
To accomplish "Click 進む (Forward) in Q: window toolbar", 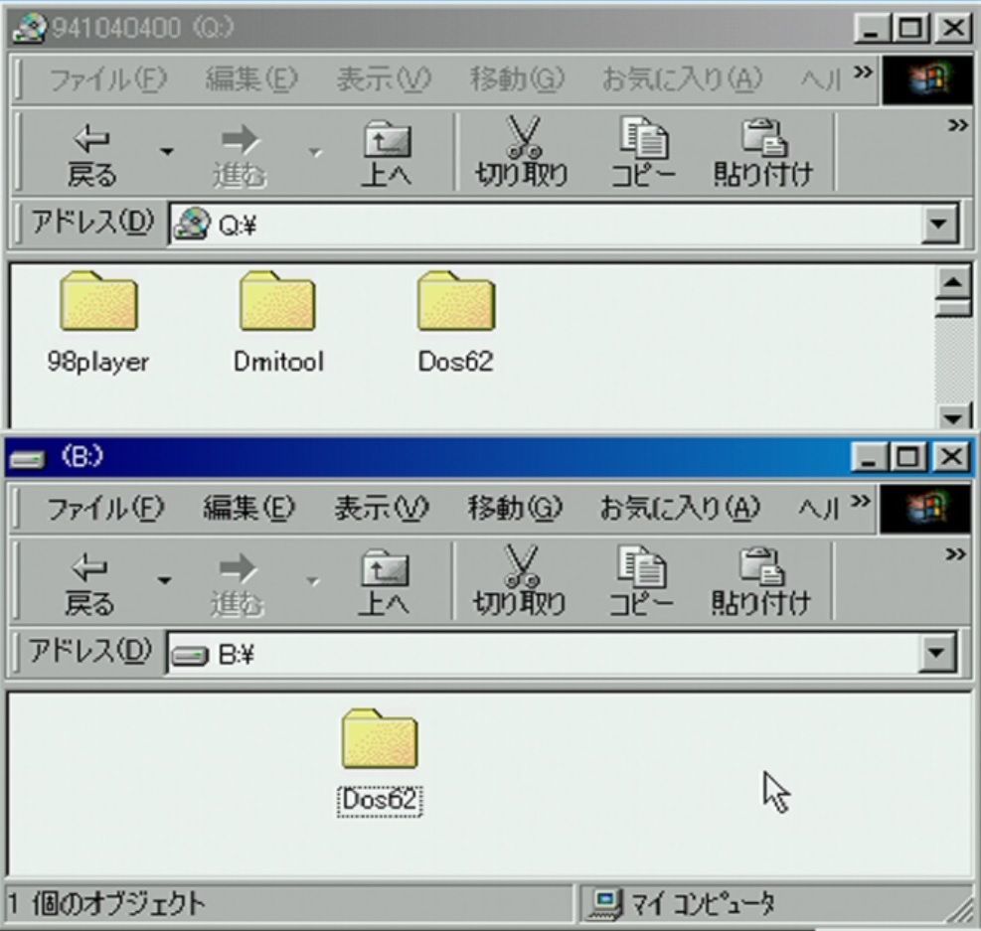I will pyautogui.click(x=240, y=155).
